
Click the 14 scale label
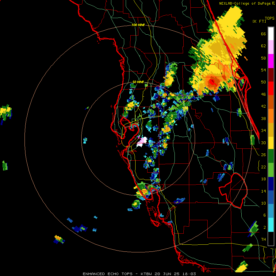(x=263, y=191)
